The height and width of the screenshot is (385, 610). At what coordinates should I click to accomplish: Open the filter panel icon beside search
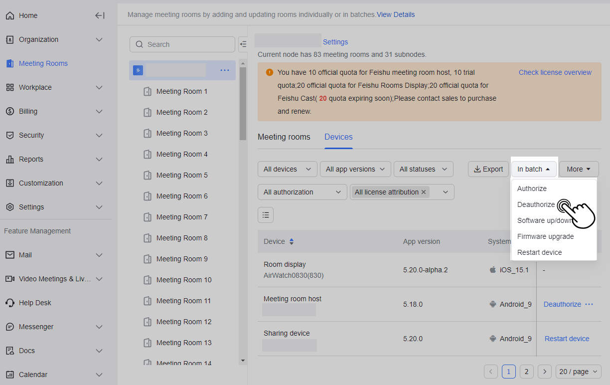pos(244,44)
